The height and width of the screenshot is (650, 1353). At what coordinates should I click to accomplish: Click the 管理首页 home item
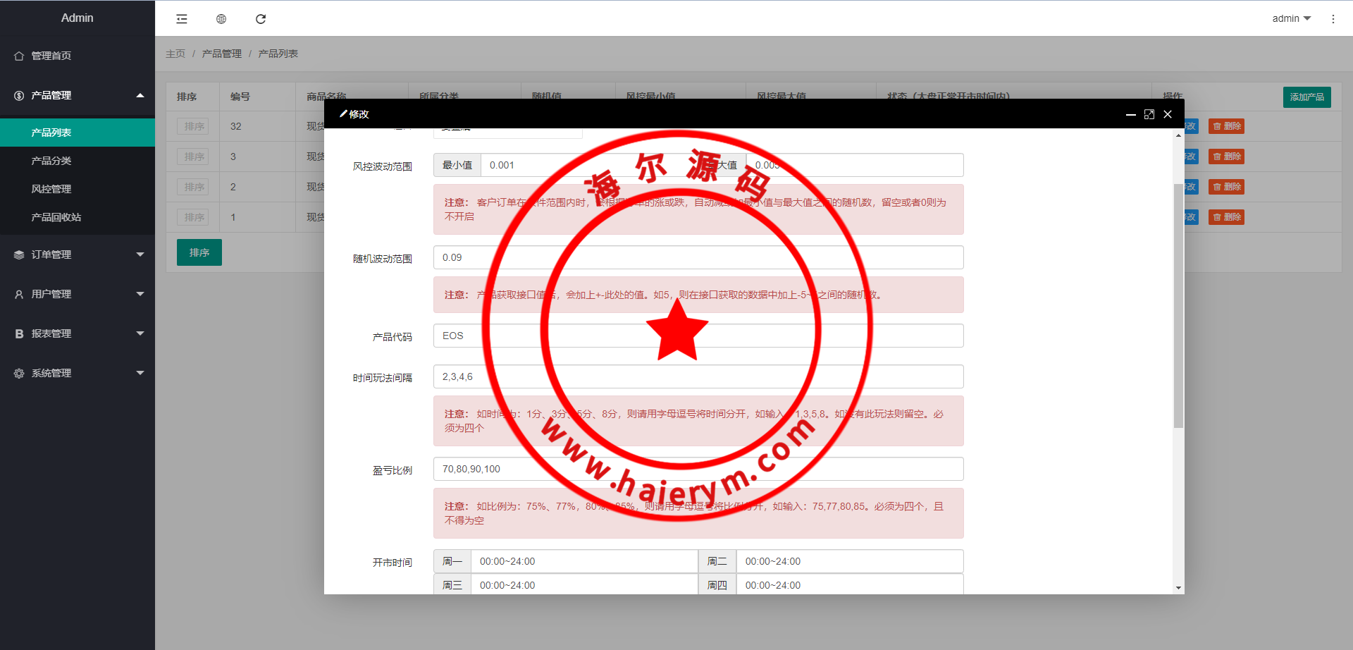tap(51, 56)
